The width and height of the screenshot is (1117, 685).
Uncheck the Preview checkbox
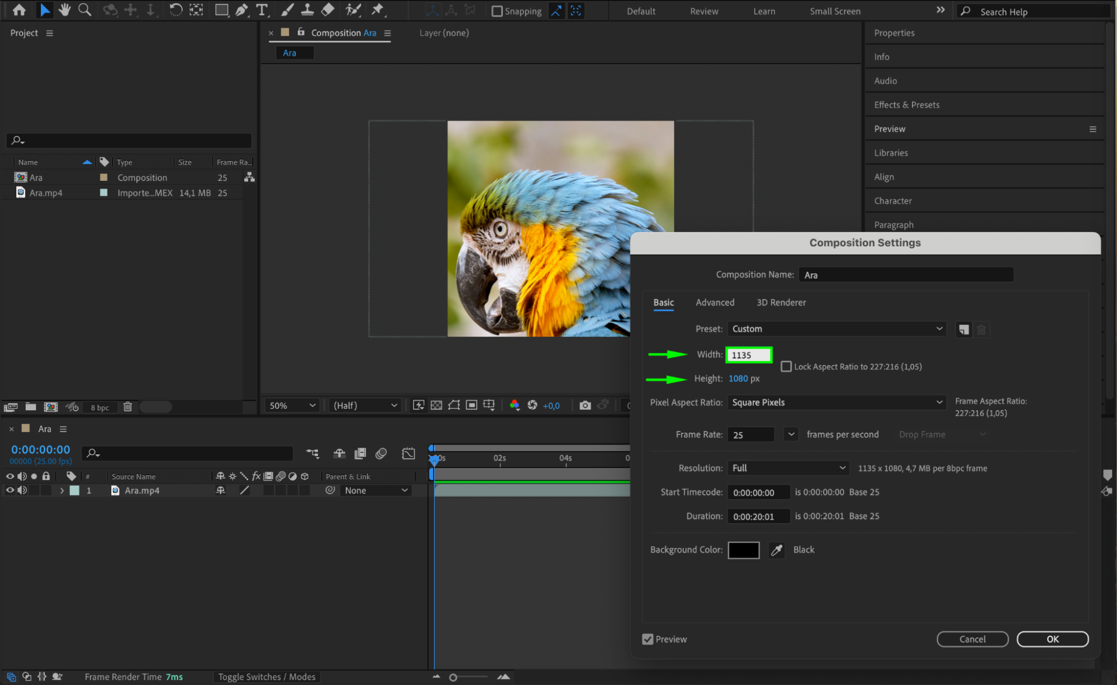click(x=648, y=639)
